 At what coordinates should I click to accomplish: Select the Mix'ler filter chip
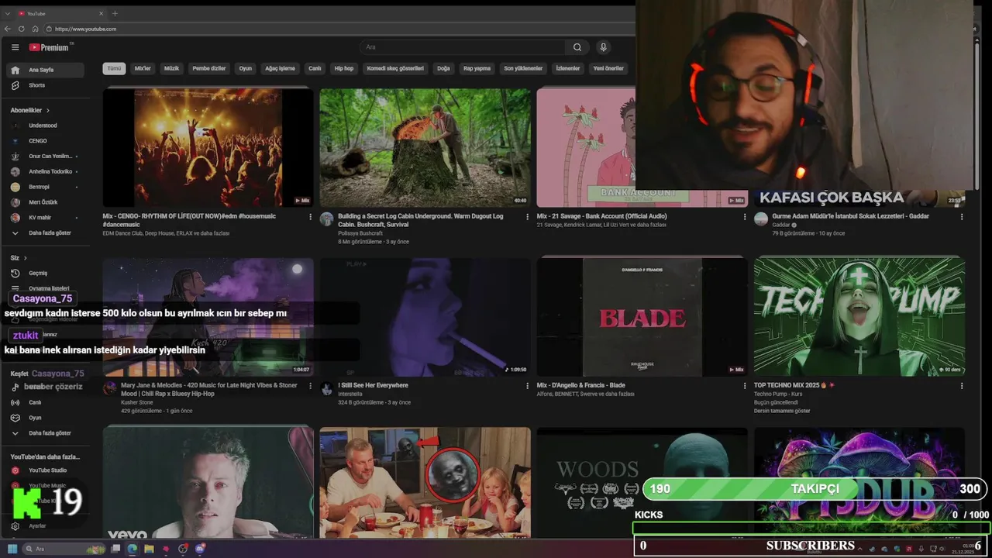pyautogui.click(x=143, y=68)
